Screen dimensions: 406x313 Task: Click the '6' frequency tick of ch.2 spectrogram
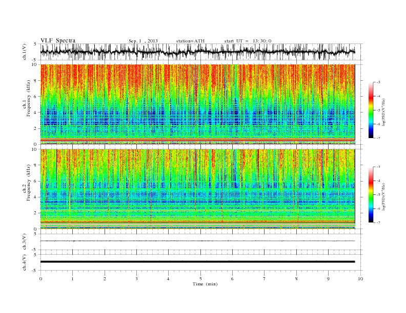(x=36, y=181)
